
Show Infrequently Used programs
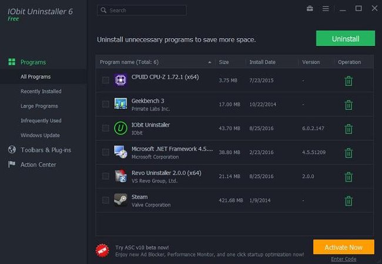[41, 121]
